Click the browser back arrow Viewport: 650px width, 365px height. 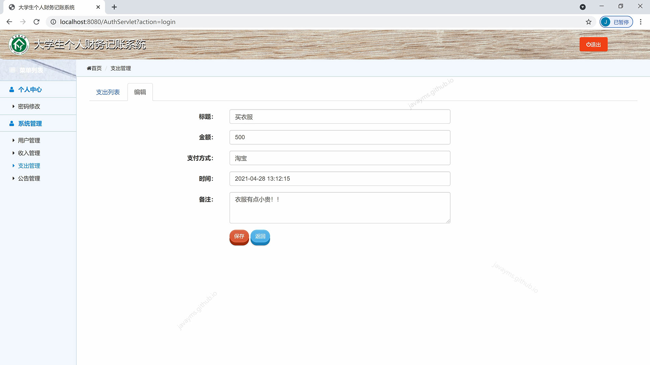coord(9,22)
